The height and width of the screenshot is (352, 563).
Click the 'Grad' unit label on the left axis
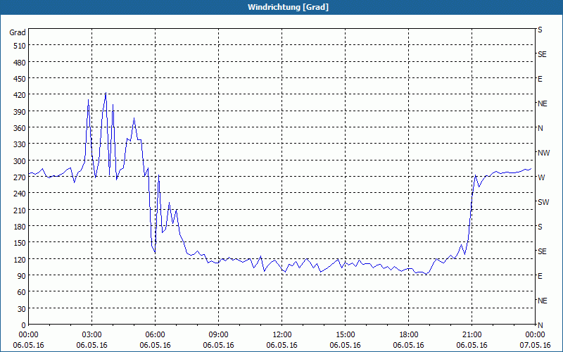[18, 32]
